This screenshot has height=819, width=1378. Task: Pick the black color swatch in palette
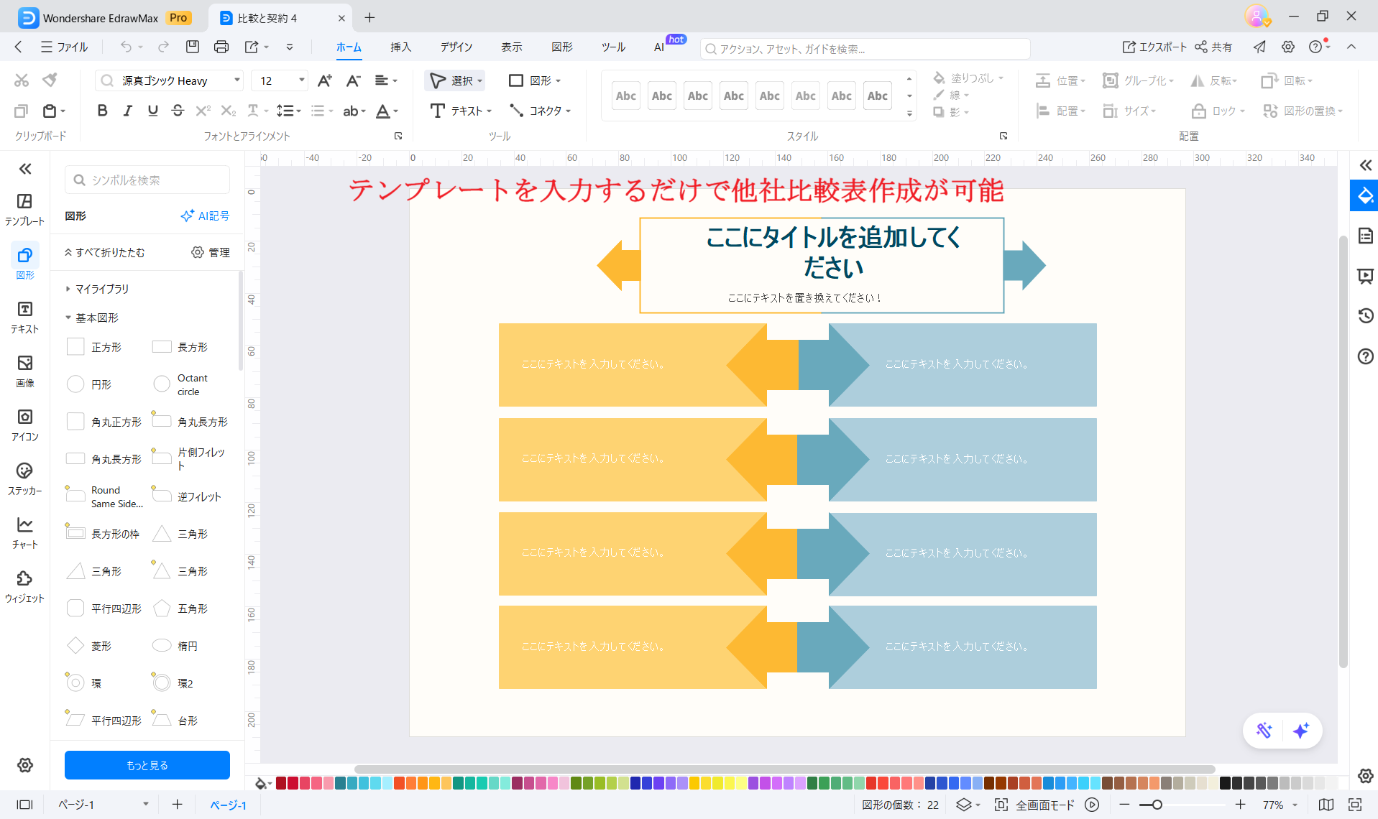(1225, 783)
